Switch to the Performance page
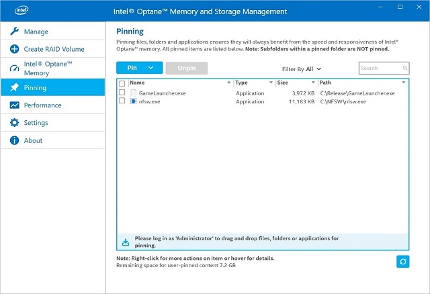 coord(53,105)
